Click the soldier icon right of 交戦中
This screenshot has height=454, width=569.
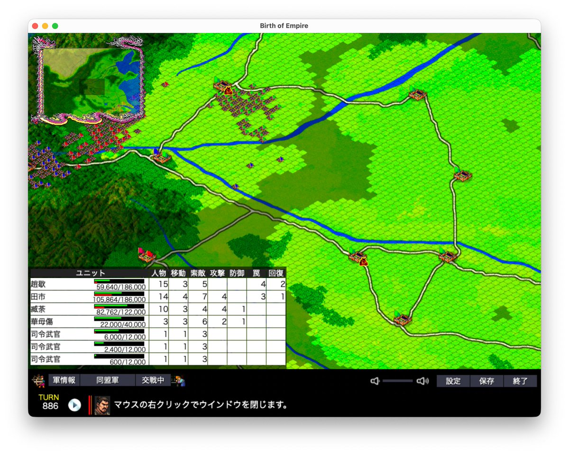[x=178, y=380]
